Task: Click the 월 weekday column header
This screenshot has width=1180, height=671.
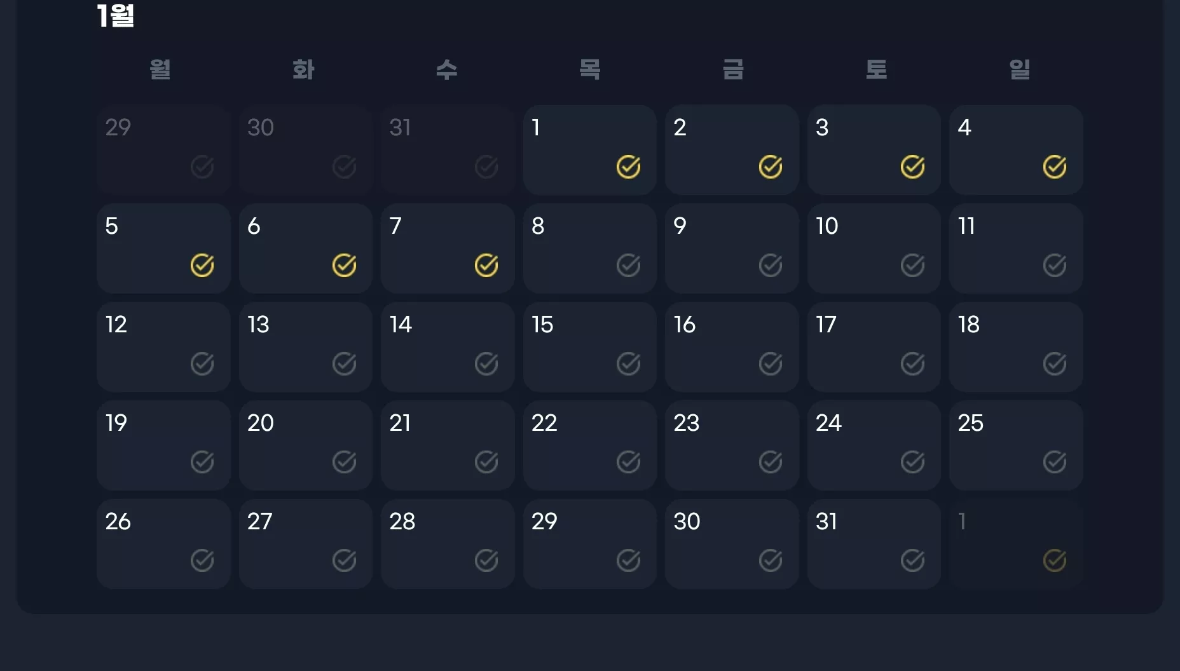Action: (160, 69)
